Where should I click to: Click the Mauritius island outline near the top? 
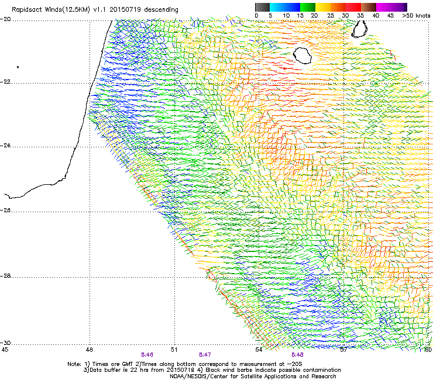pyautogui.click(x=359, y=29)
